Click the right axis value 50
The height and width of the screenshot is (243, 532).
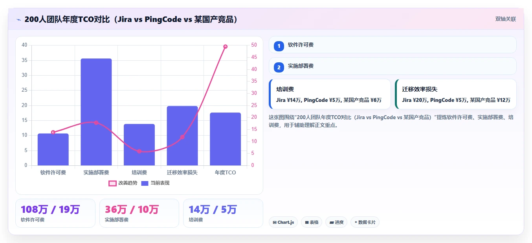[x=254, y=45]
